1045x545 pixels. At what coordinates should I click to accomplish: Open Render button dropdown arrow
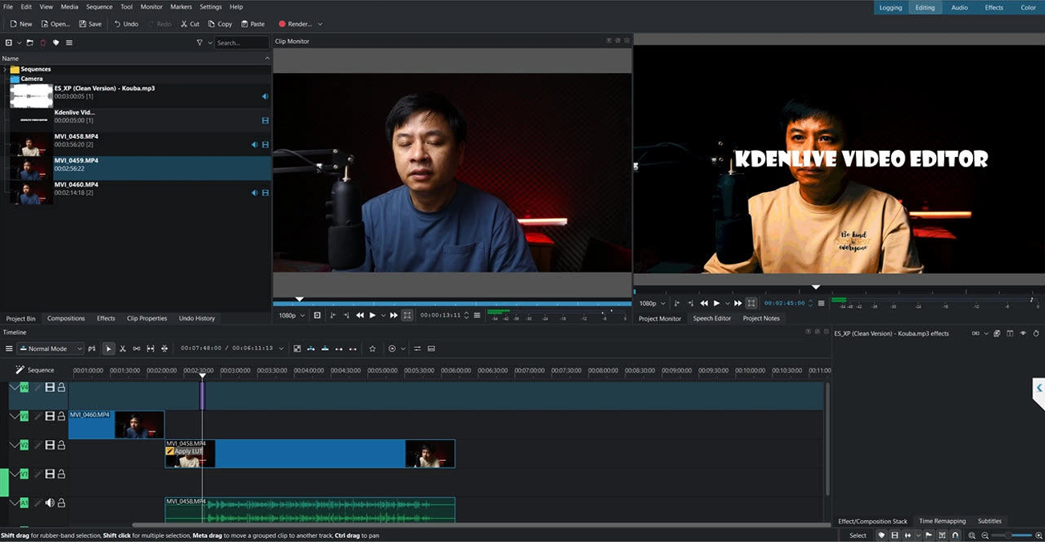320,24
